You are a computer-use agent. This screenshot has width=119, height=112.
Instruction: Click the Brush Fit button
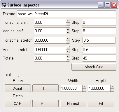click(45, 88)
